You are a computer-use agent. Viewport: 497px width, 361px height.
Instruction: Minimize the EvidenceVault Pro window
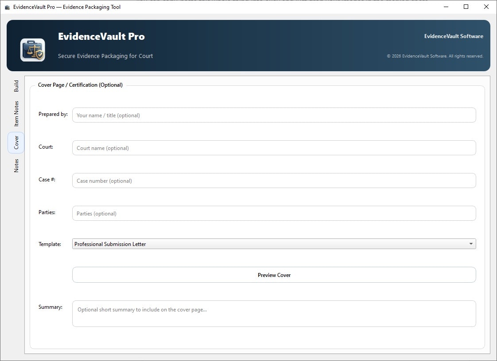pyautogui.click(x=446, y=7)
